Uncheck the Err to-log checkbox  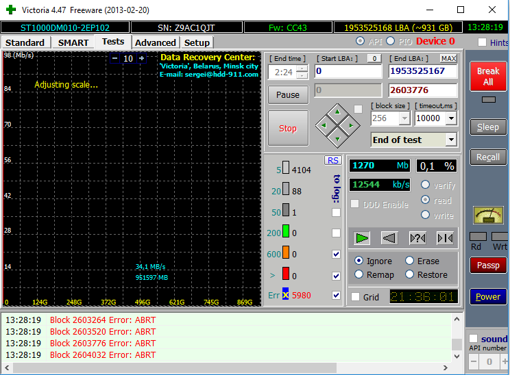[x=337, y=295]
